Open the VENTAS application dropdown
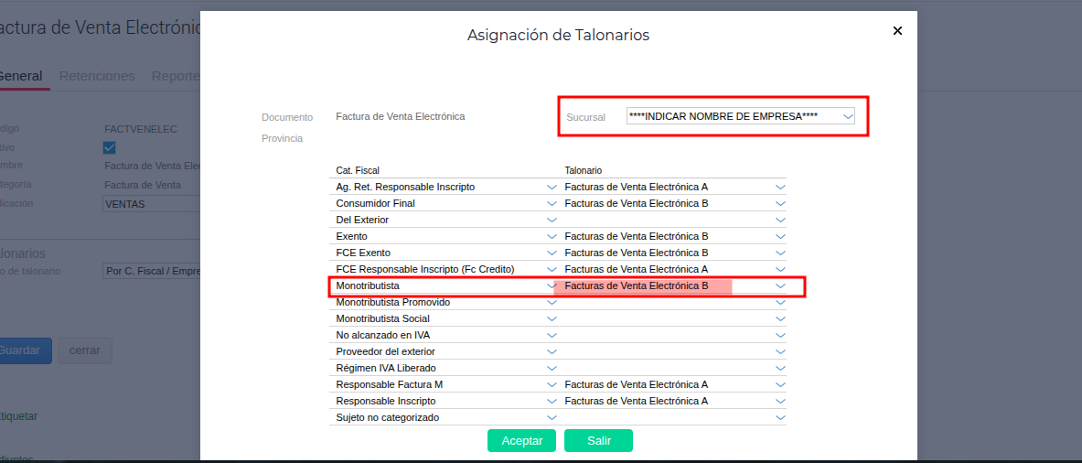 (151, 204)
